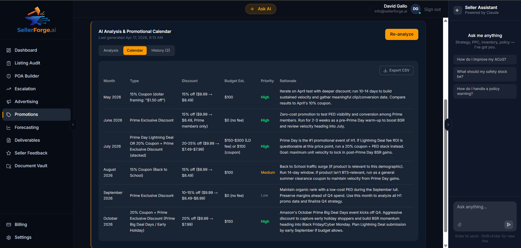Expand the Seller Assistant panel chevron
This screenshot has width=521, height=248.
click(448, 125)
